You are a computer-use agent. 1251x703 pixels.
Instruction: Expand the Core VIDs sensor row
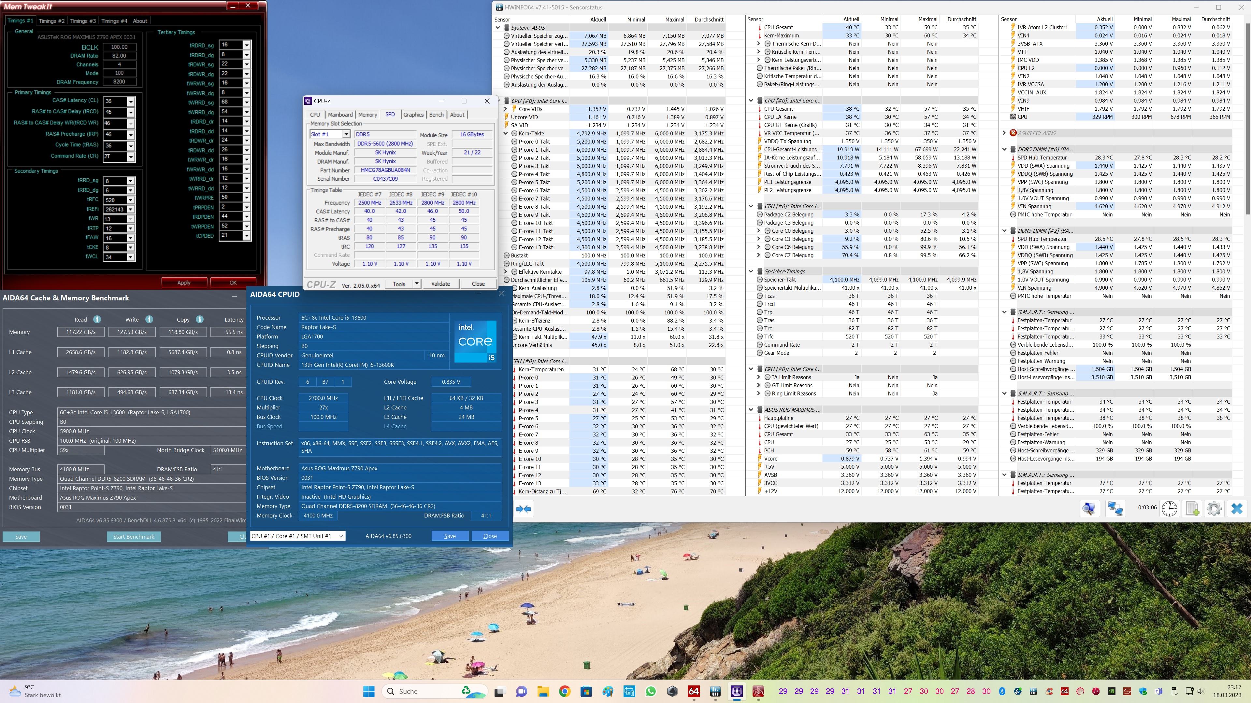[506, 109]
